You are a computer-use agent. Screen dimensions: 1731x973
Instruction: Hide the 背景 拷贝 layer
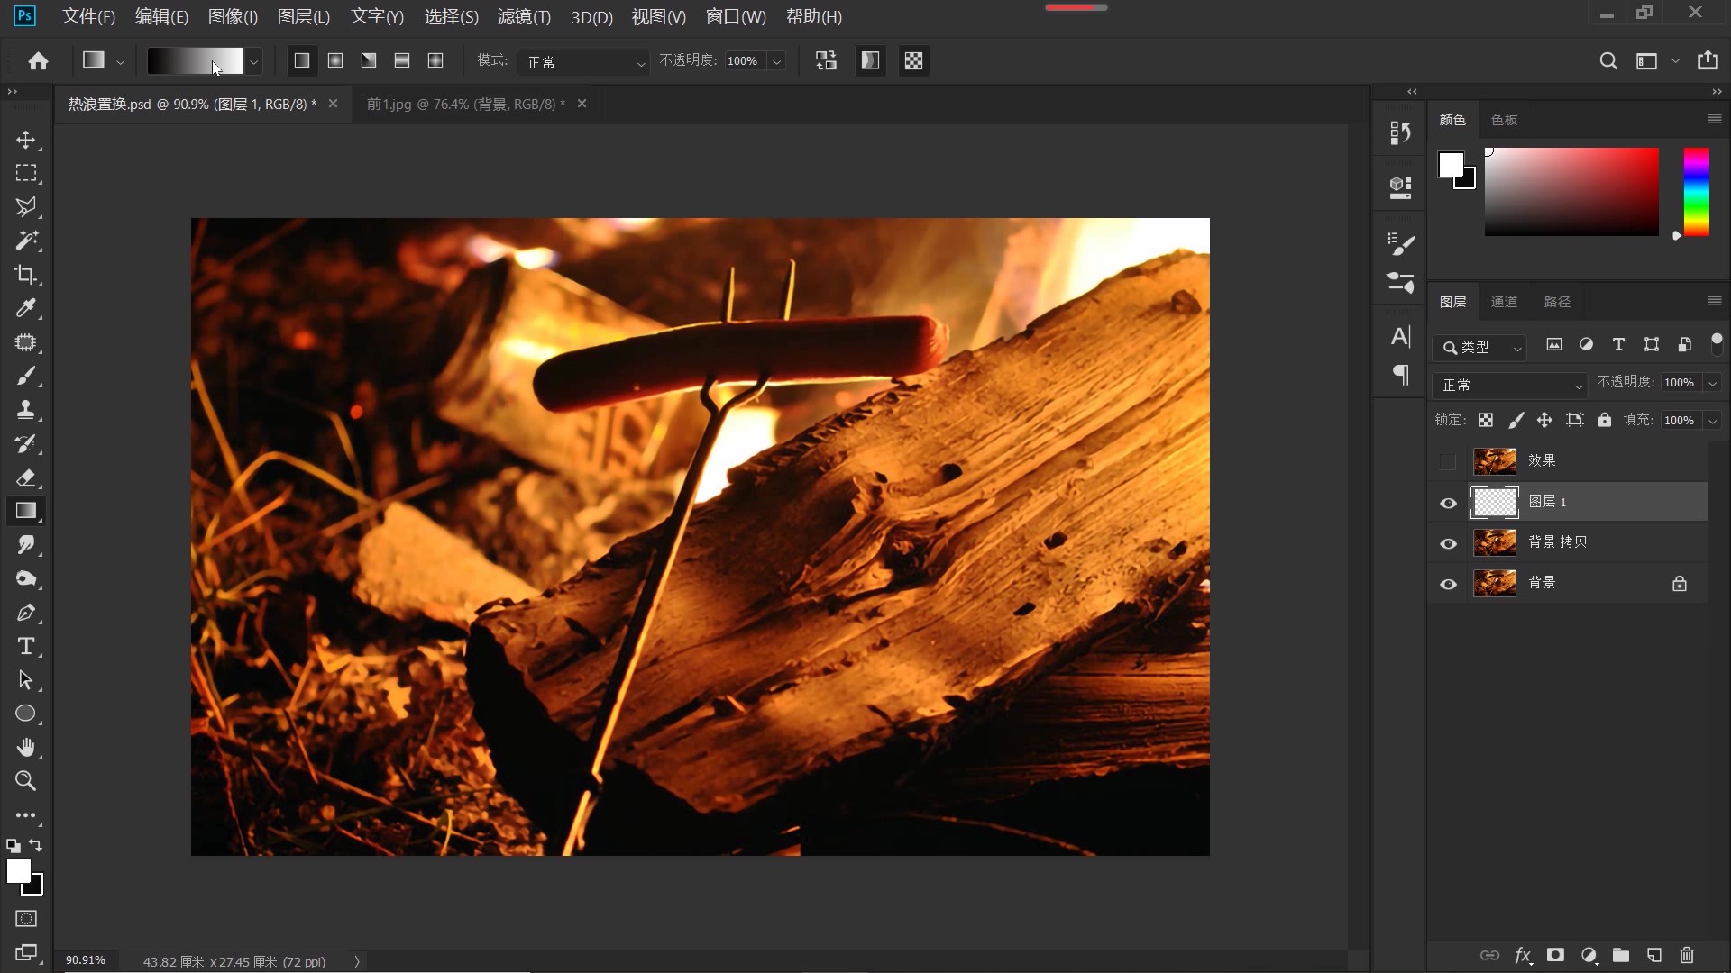coord(1448,543)
